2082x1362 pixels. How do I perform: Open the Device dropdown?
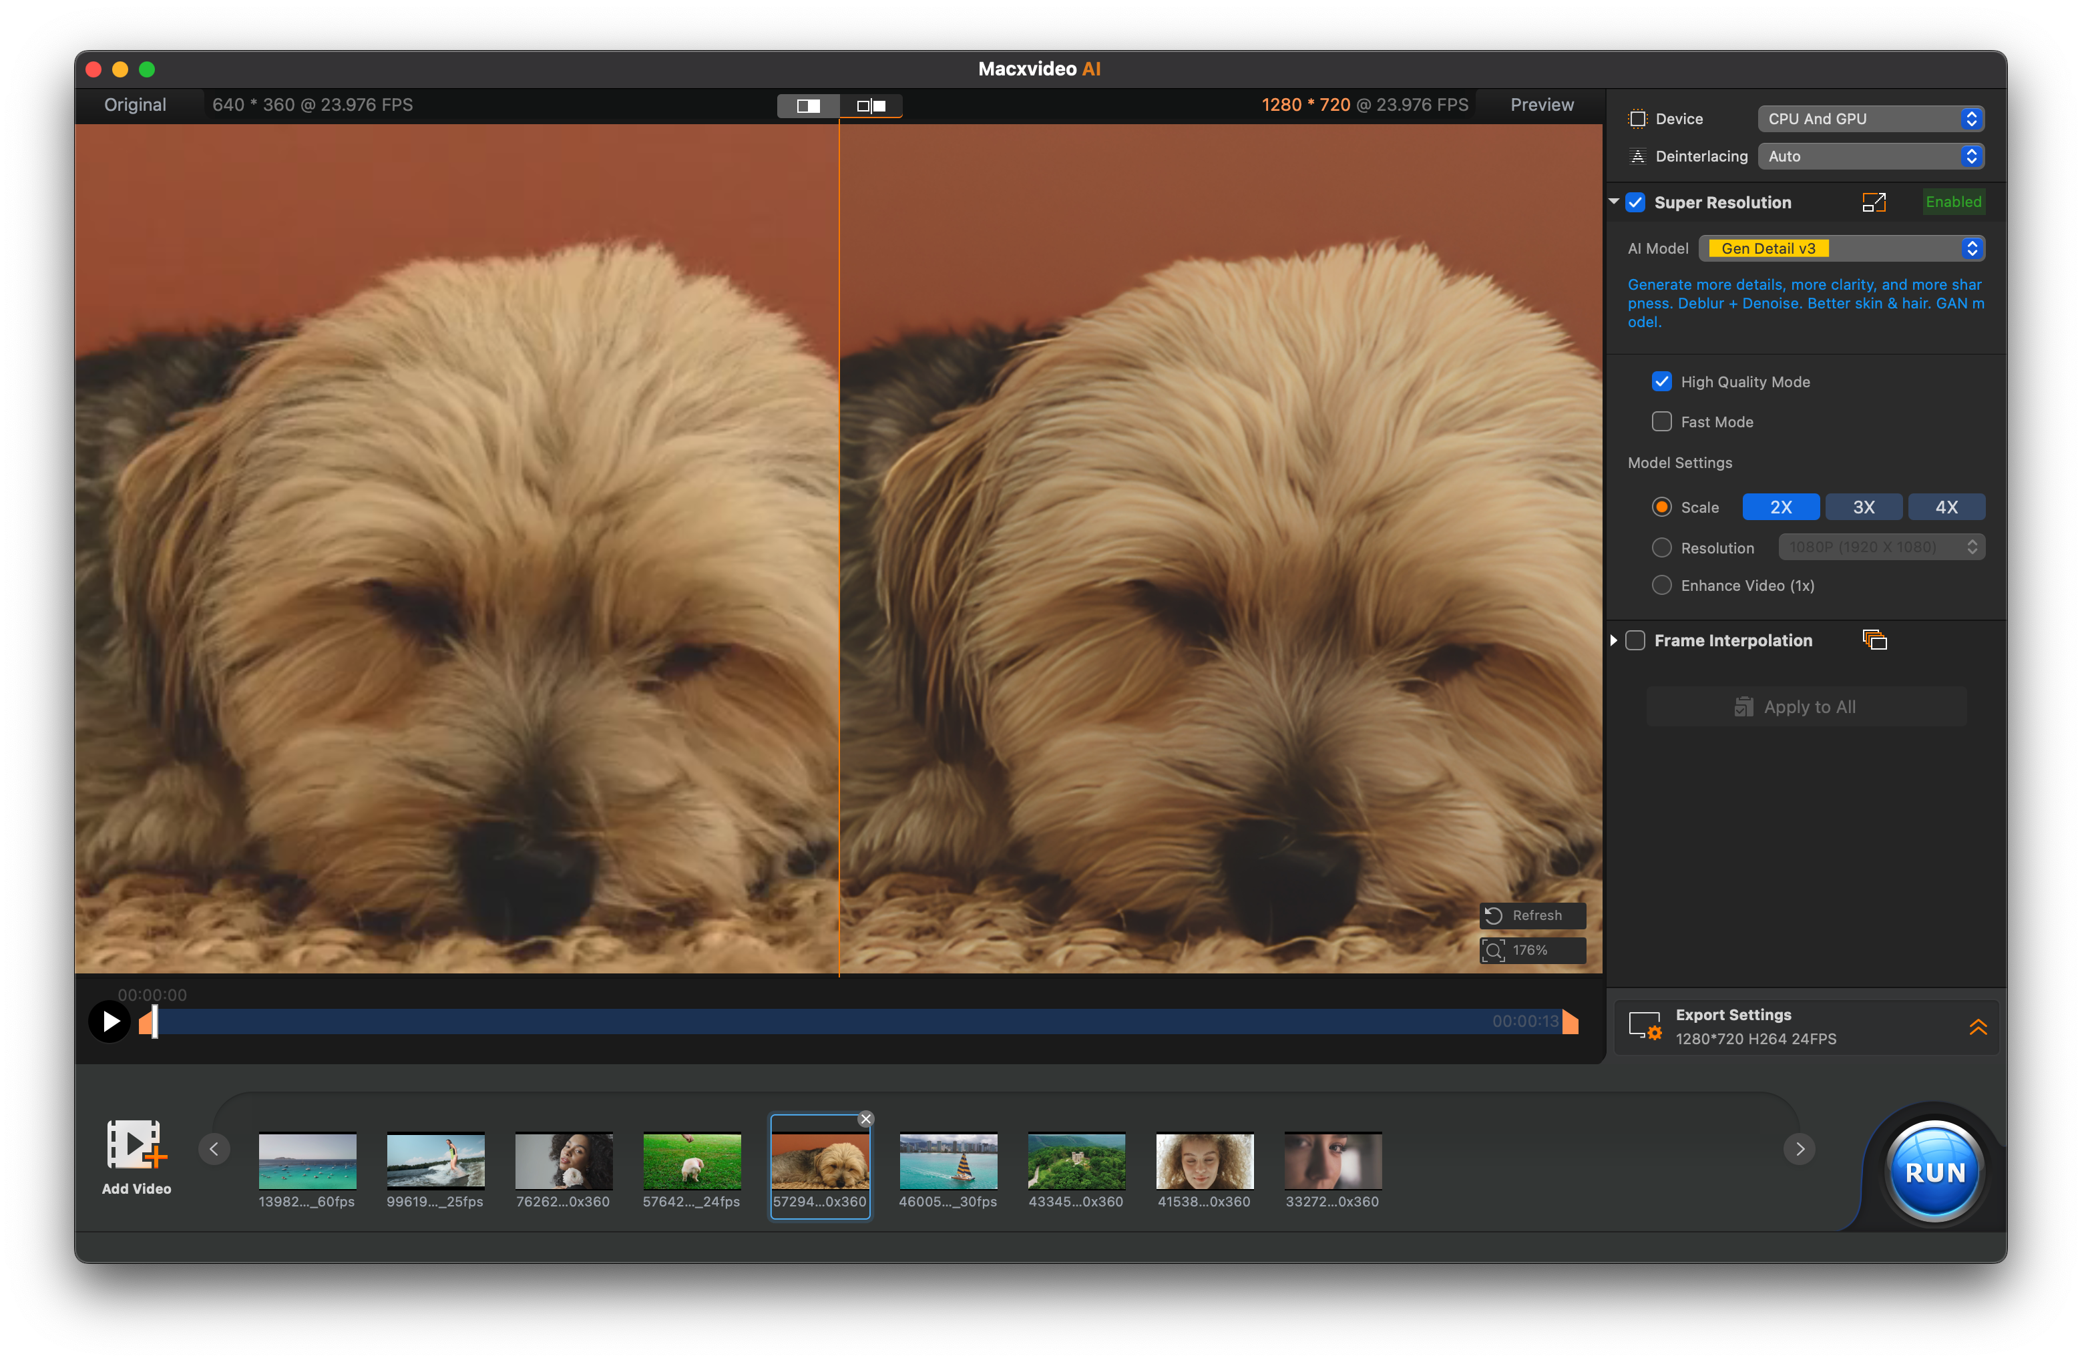1870,119
